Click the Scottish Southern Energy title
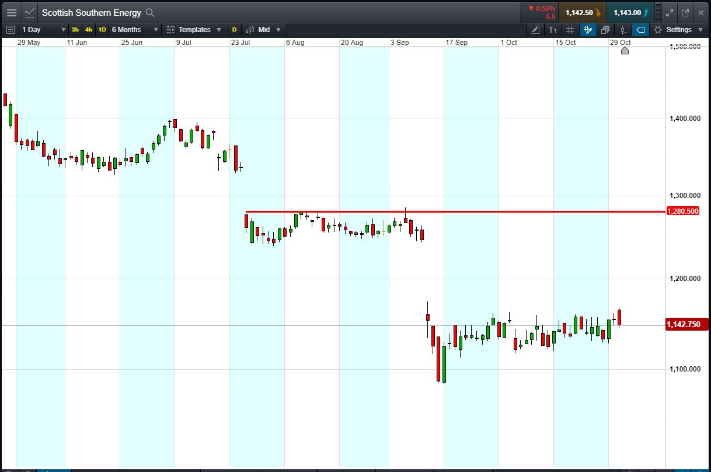 (91, 12)
